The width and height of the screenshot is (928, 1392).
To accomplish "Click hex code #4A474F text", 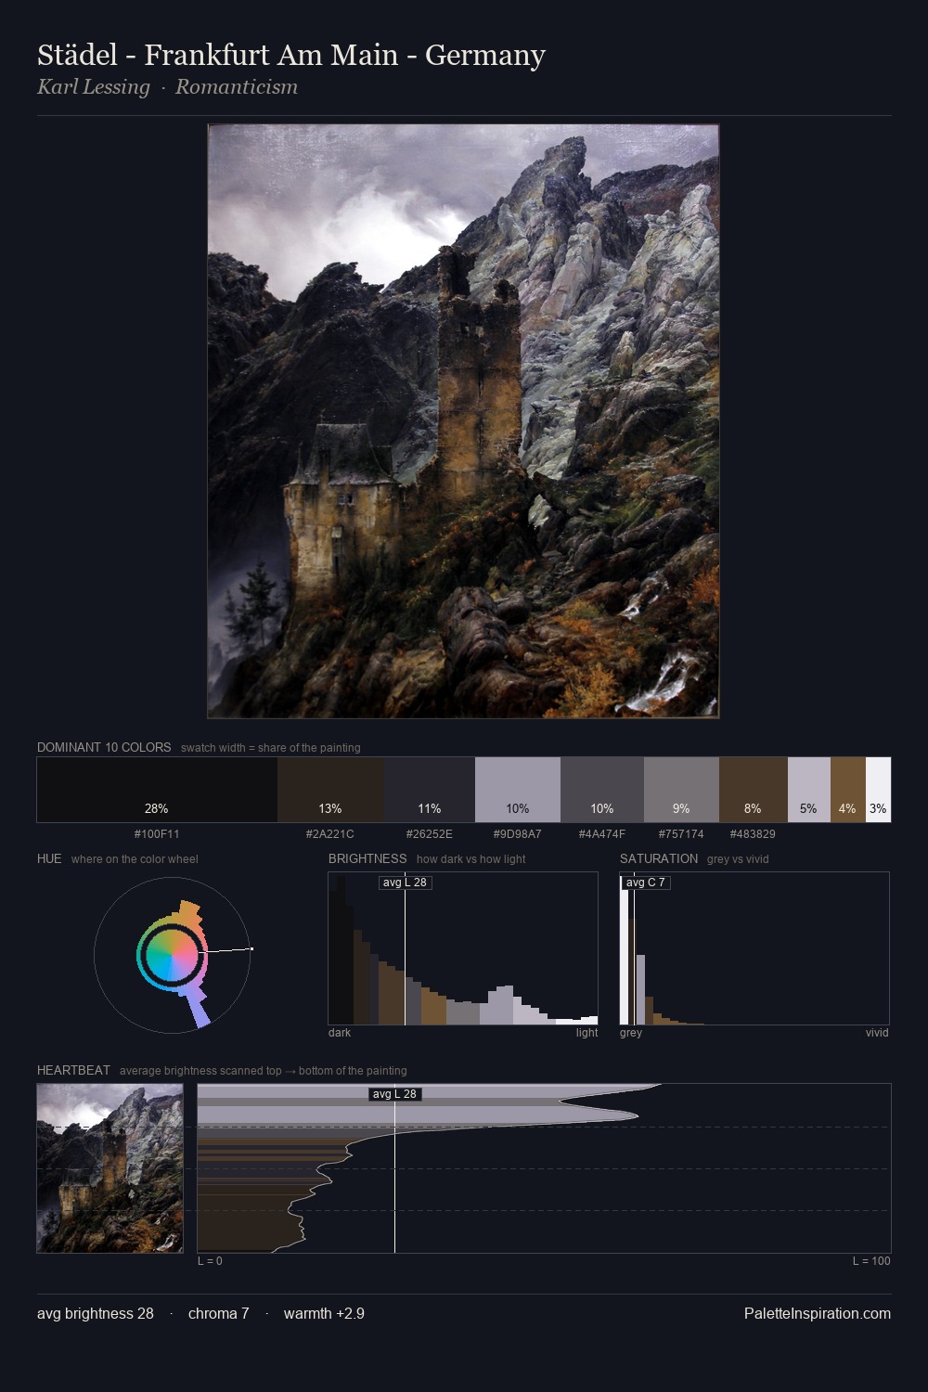I will pos(602,833).
